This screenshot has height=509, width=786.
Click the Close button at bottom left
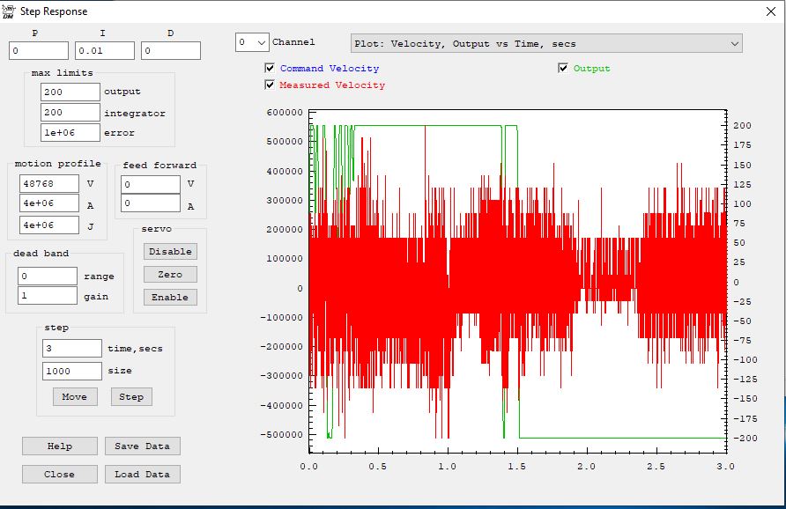(60, 475)
